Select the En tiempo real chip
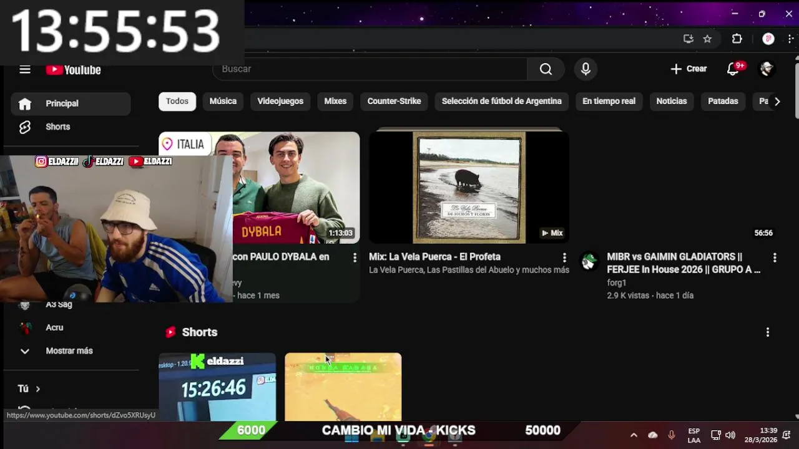This screenshot has width=799, height=449. point(609,101)
